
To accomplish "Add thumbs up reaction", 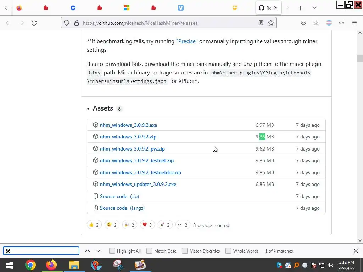I will (x=94, y=225).
